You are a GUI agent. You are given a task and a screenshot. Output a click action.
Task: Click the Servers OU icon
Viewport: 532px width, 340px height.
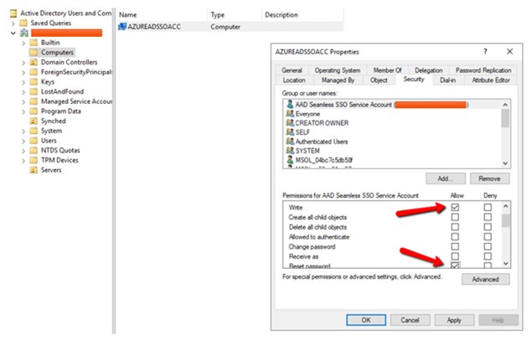tap(34, 170)
